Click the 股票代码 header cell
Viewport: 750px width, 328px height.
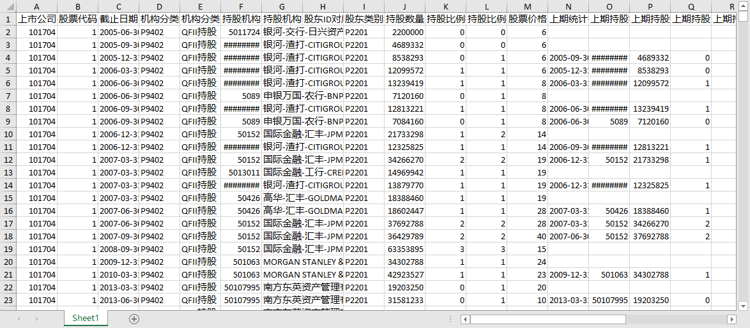point(77,20)
